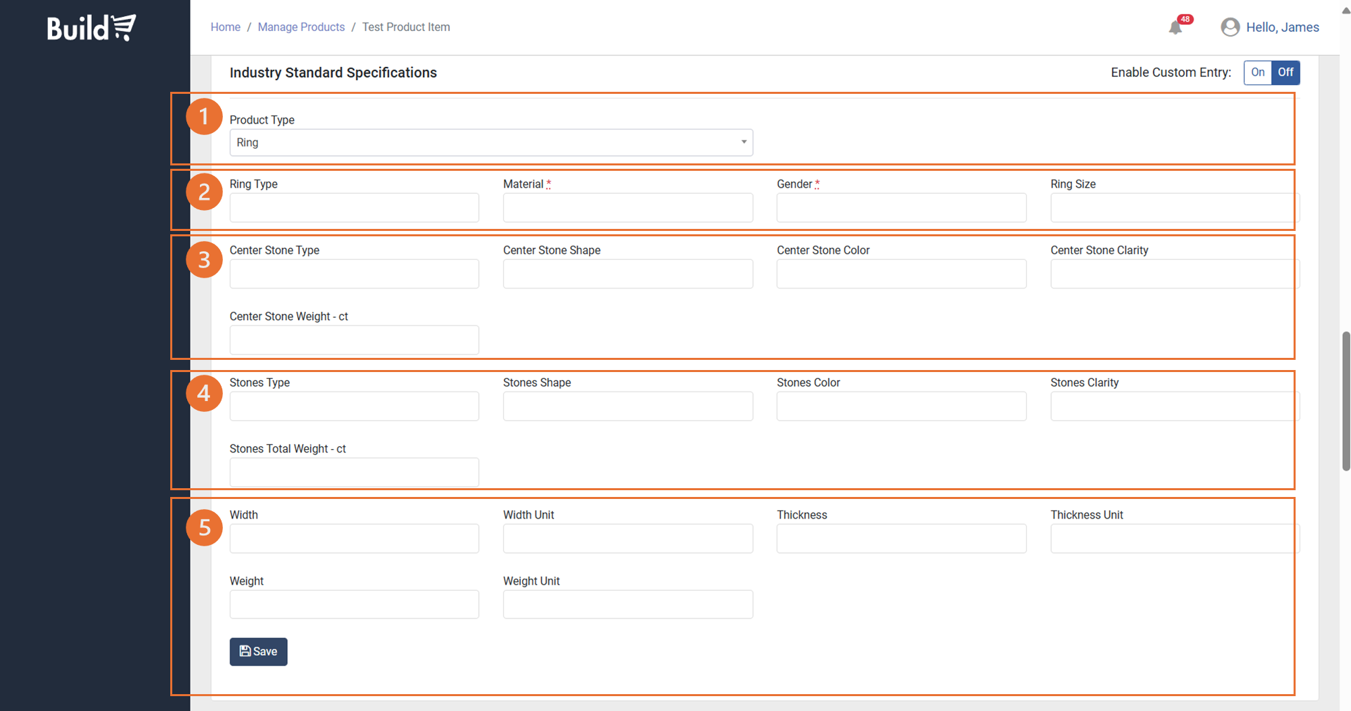Click the page vertical scrollbar thumb
Viewport: 1351px width, 711px height.
(x=1346, y=401)
